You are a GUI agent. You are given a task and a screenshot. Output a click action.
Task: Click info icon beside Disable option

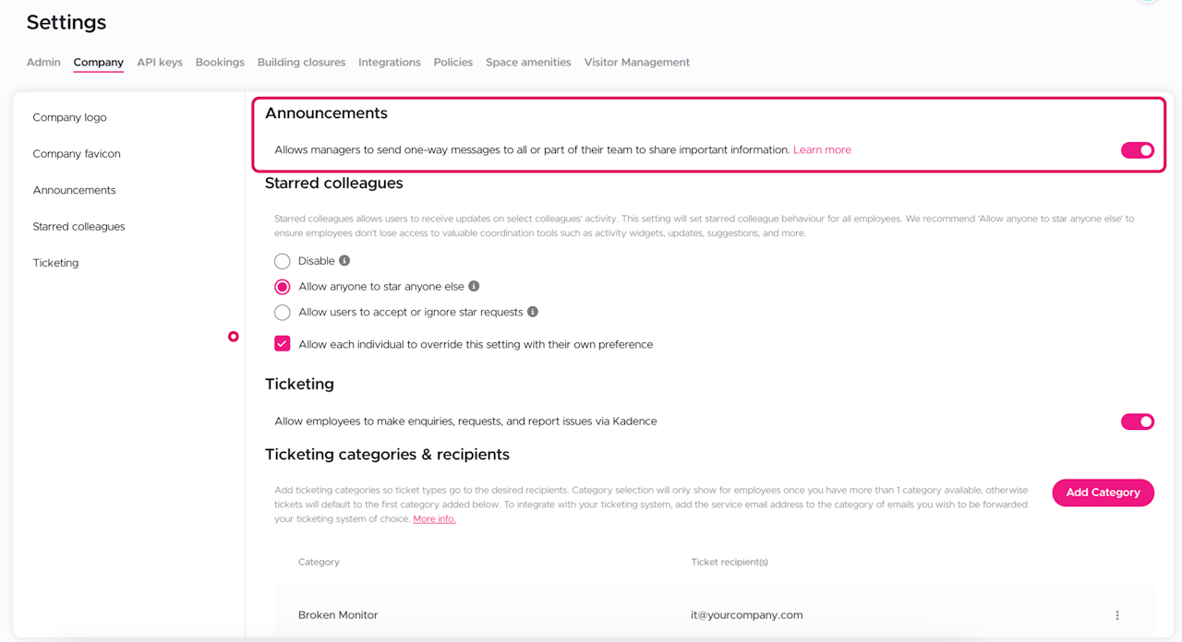tap(344, 261)
